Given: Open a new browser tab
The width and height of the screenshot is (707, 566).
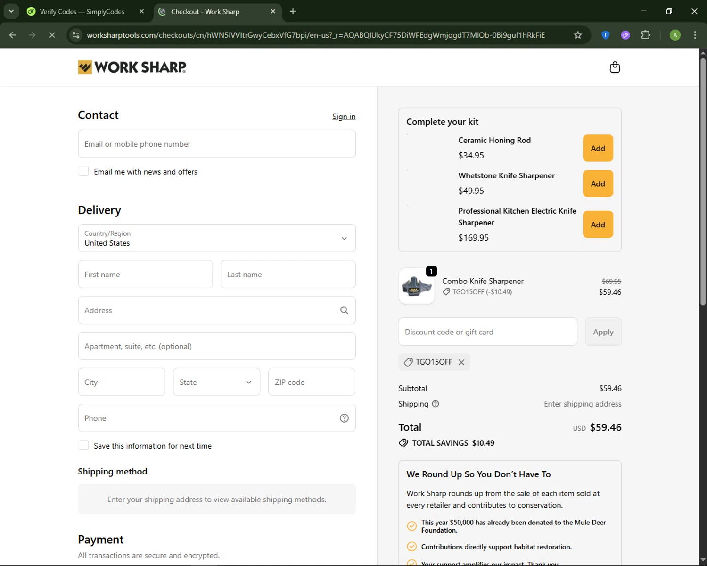Looking at the screenshot, I should tap(293, 11).
